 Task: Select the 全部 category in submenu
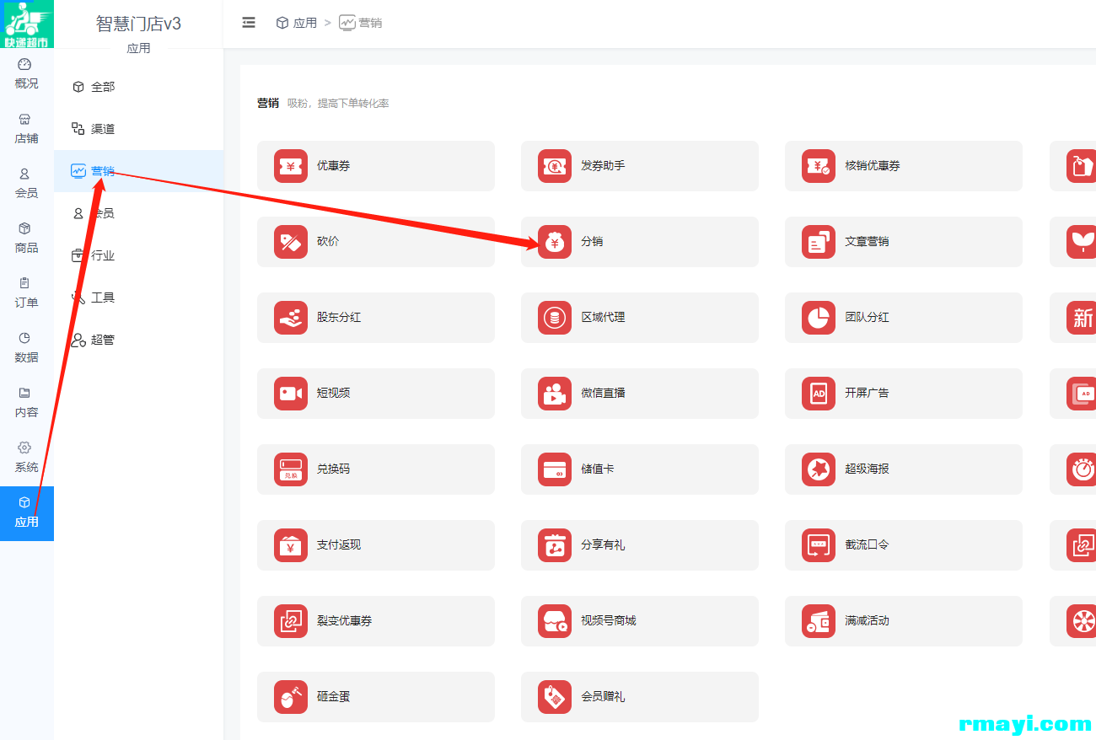(x=138, y=87)
